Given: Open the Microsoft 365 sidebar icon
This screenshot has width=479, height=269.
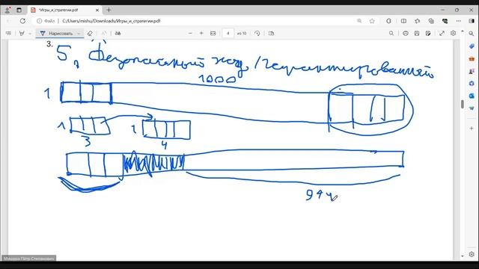Looking at the screenshot, I should tap(472, 83).
